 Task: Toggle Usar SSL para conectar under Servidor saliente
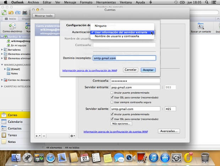point(112,119)
